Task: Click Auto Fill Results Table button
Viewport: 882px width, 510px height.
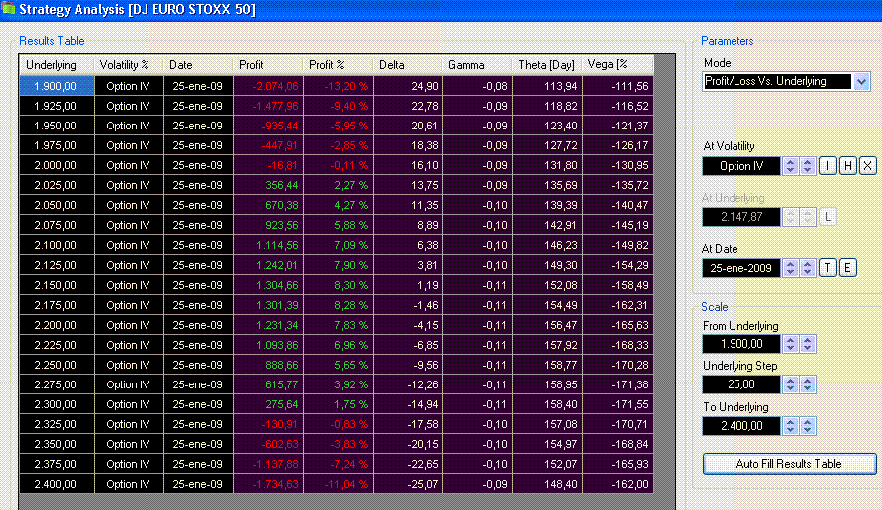Action: [788, 464]
